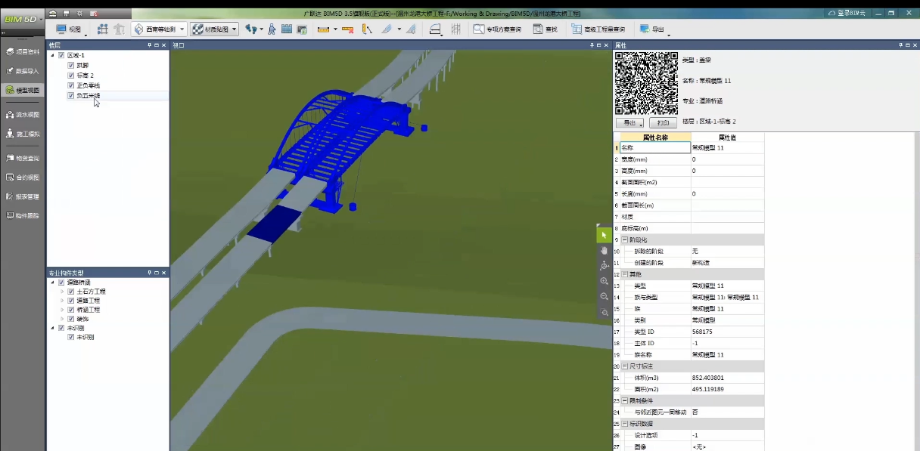920x451 pixels.
Task: Expand the 装饰 tree node
Action: tap(62, 319)
